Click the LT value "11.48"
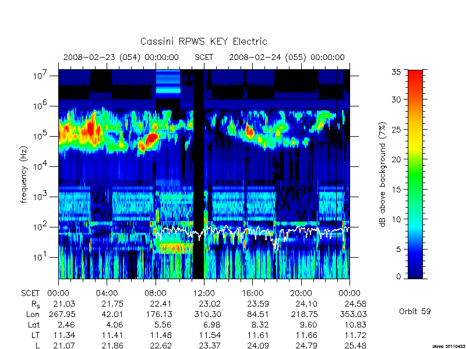The width and height of the screenshot is (466, 349). (161, 336)
